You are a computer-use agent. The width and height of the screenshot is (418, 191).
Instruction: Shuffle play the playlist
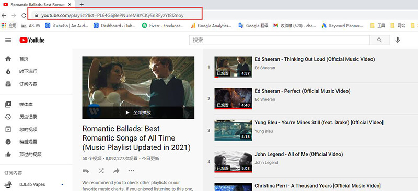pos(101,171)
